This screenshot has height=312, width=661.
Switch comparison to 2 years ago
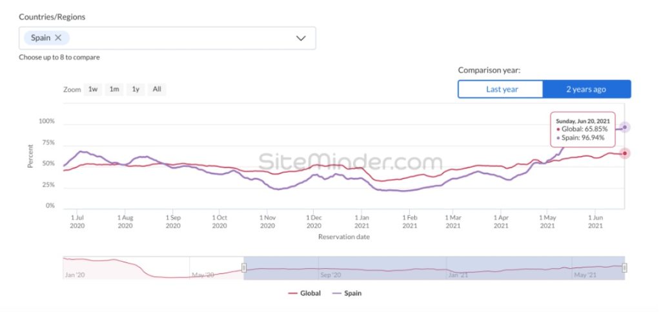tap(586, 89)
